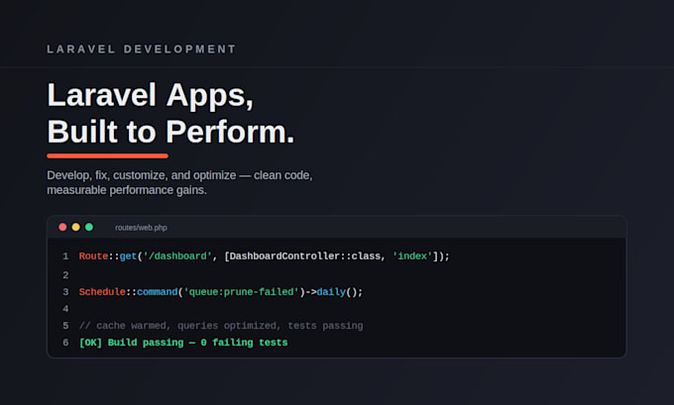Screen dimensions: 674x405
Task: Click line number 6 in the gutter
Action: pyautogui.click(x=65, y=343)
